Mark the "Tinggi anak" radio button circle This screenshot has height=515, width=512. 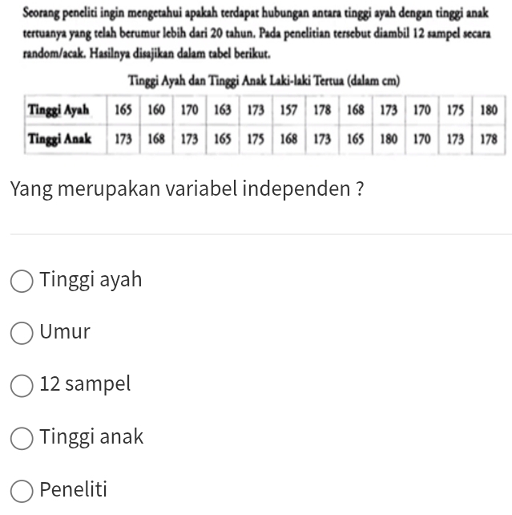22,438
